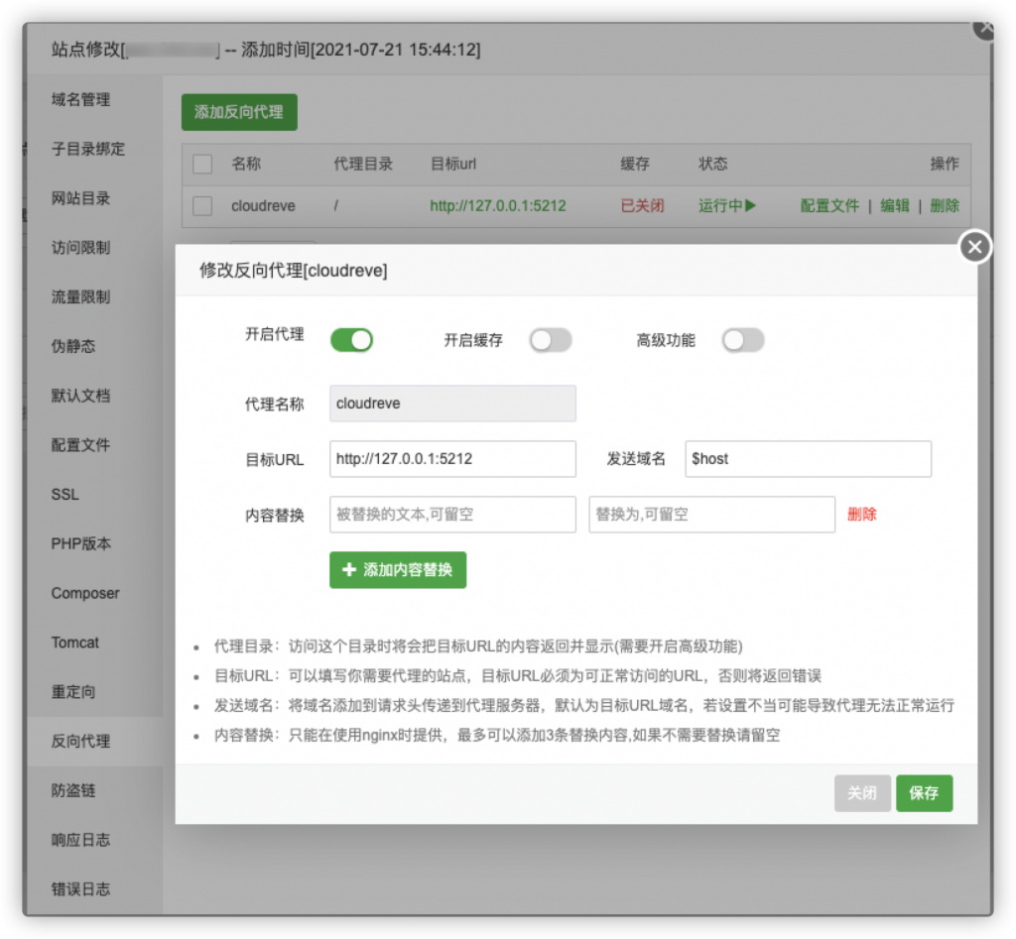Go to the 伪静态 sidebar section
The height and width of the screenshot is (939, 1016).
click(x=73, y=346)
